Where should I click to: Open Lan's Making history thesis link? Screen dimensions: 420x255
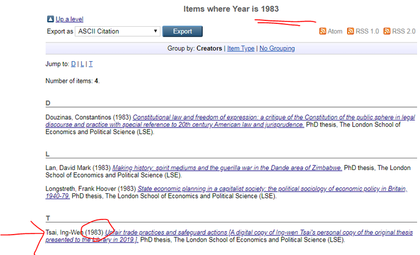227,168
